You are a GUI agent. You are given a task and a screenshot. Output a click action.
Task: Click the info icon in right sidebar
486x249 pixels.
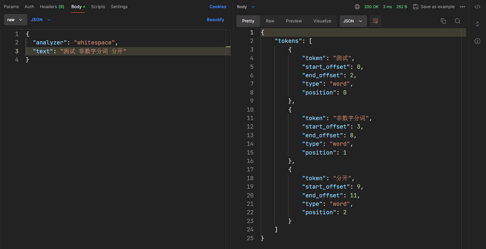[x=477, y=41]
